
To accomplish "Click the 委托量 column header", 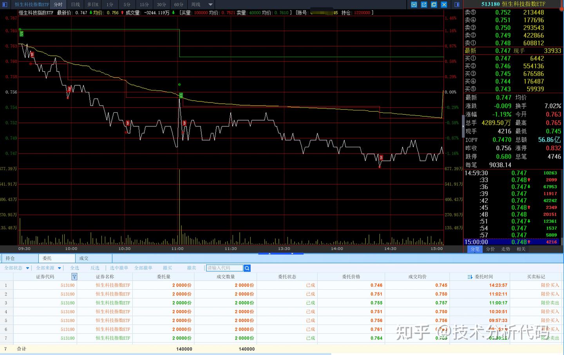I will tap(164, 277).
